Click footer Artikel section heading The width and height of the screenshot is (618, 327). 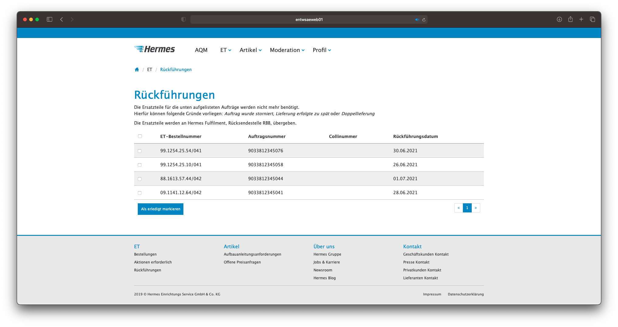(231, 246)
